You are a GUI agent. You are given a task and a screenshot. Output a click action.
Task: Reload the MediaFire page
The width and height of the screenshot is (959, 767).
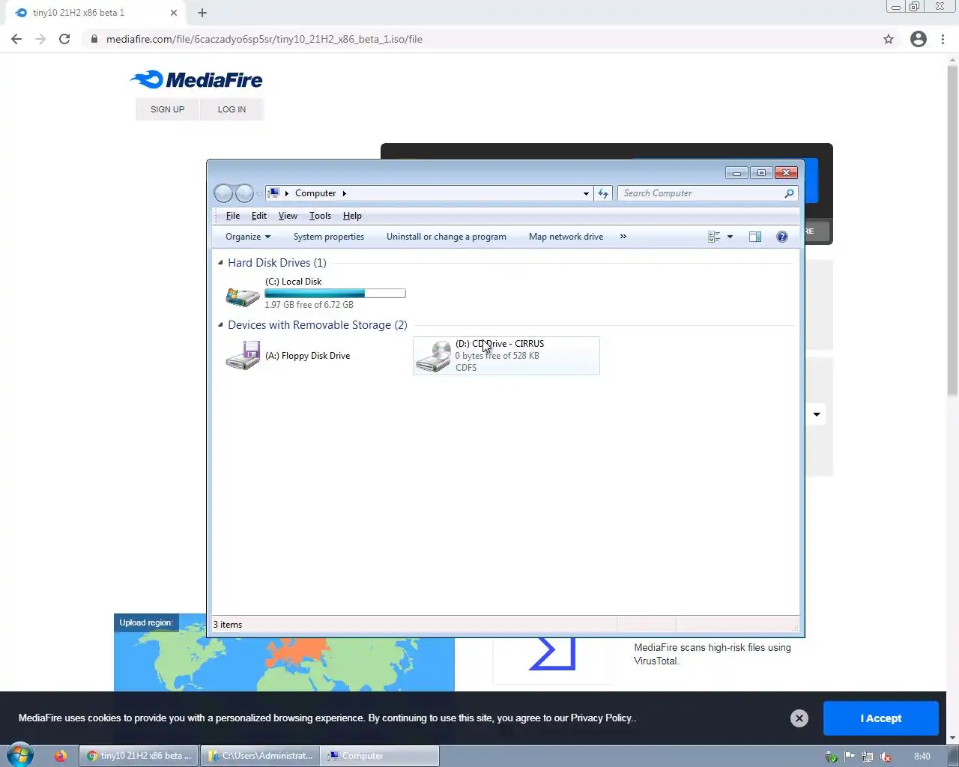tap(64, 39)
